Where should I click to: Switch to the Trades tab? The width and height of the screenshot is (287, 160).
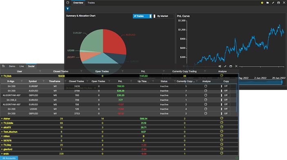(91, 3)
